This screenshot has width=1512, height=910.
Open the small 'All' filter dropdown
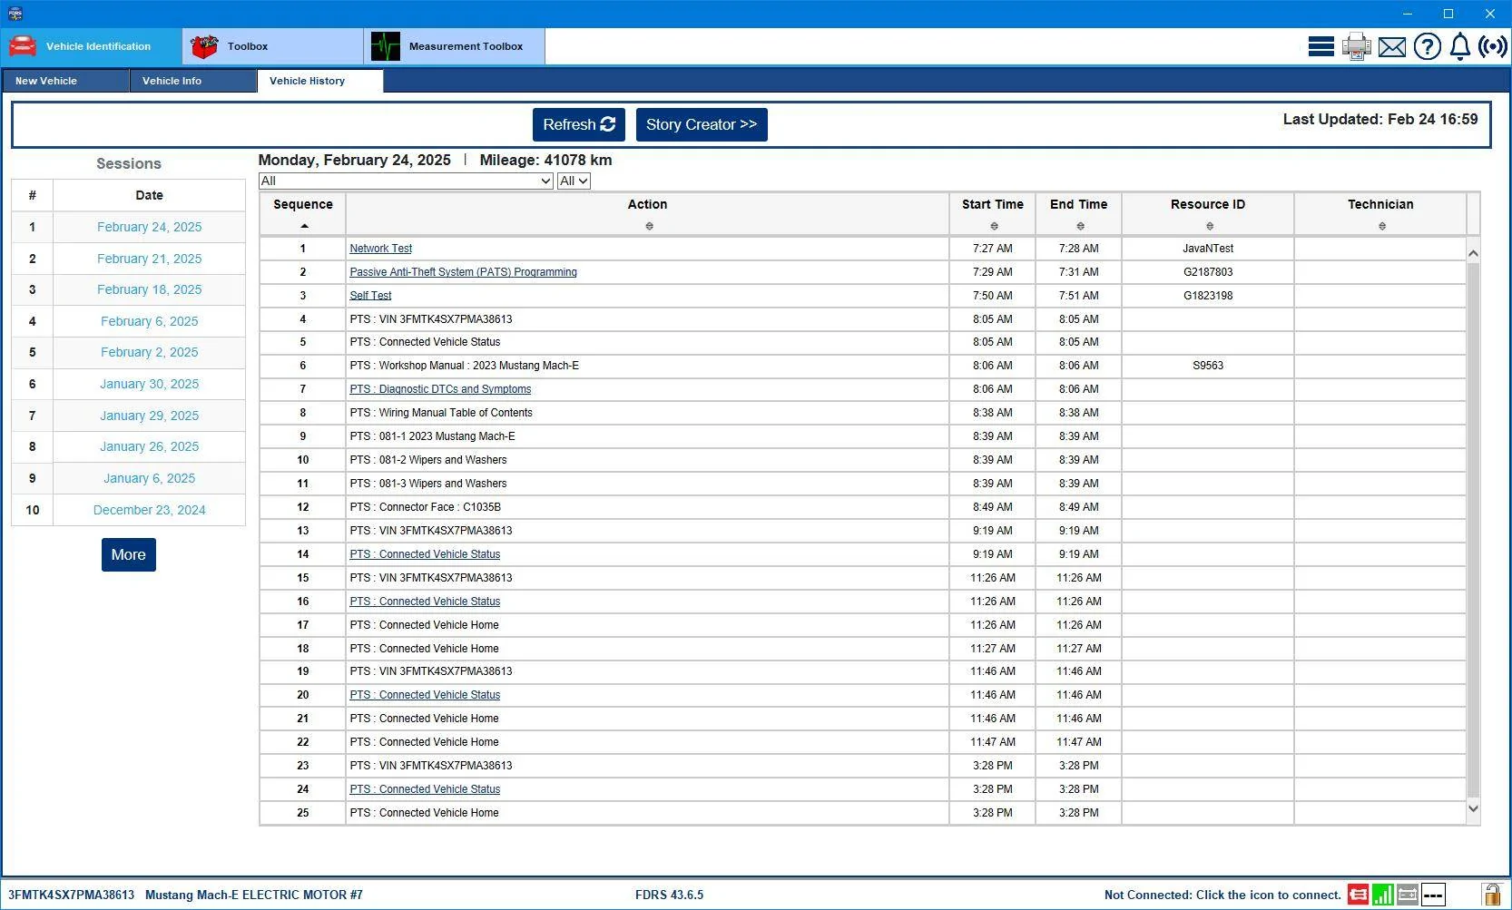pos(574,181)
